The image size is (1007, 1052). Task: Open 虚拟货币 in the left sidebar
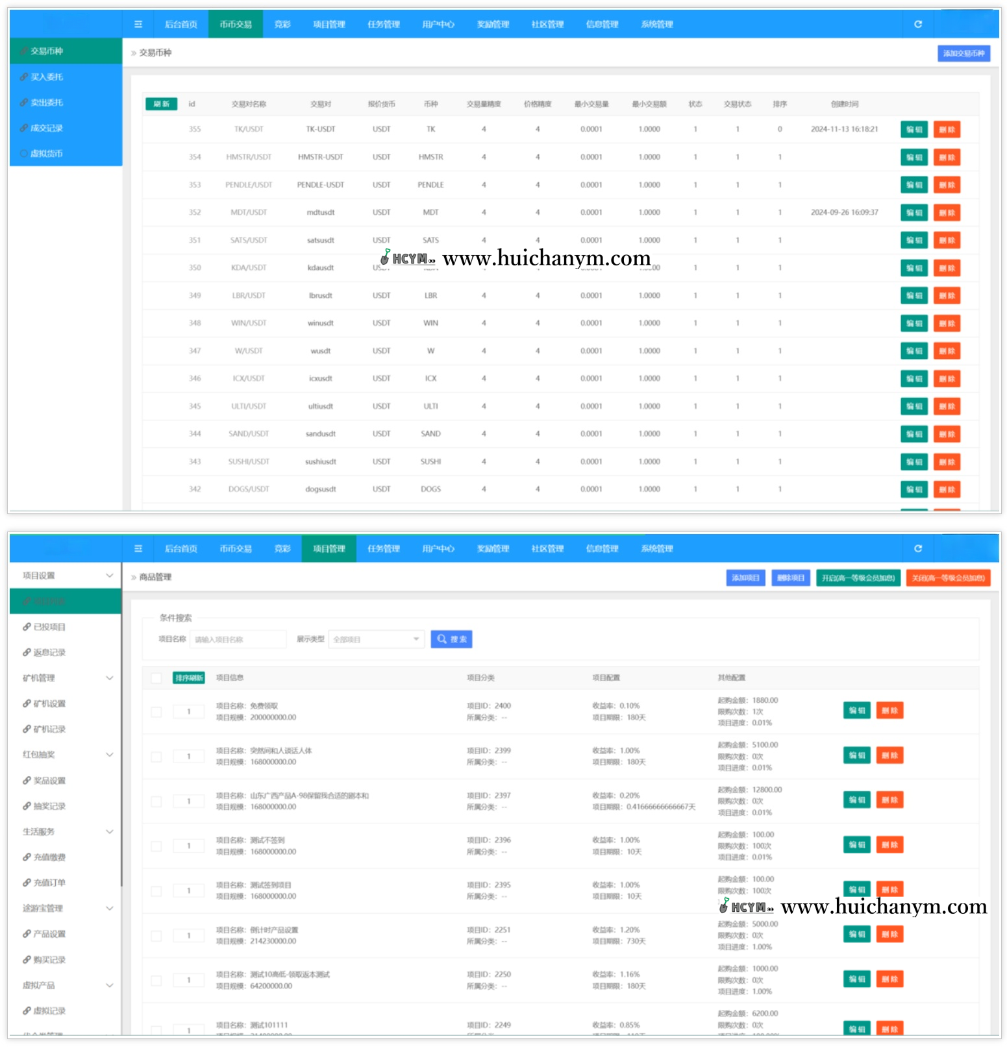click(47, 154)
